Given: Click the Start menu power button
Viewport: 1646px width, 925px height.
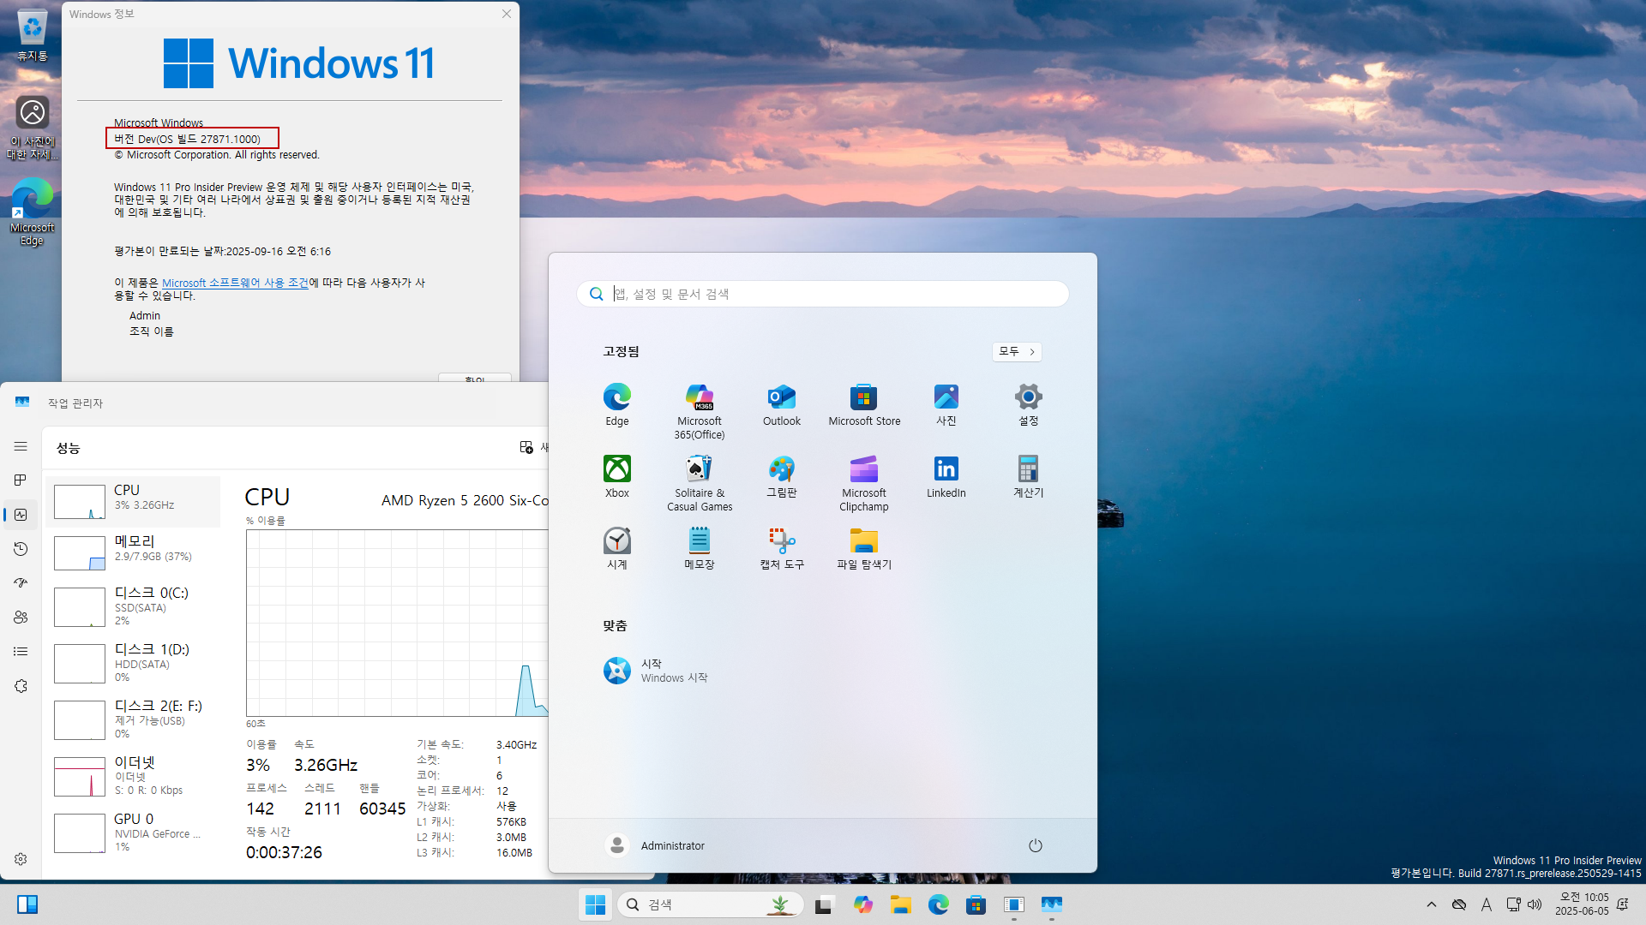Looking at the screenshot, I should click(x=1036, y=845).
